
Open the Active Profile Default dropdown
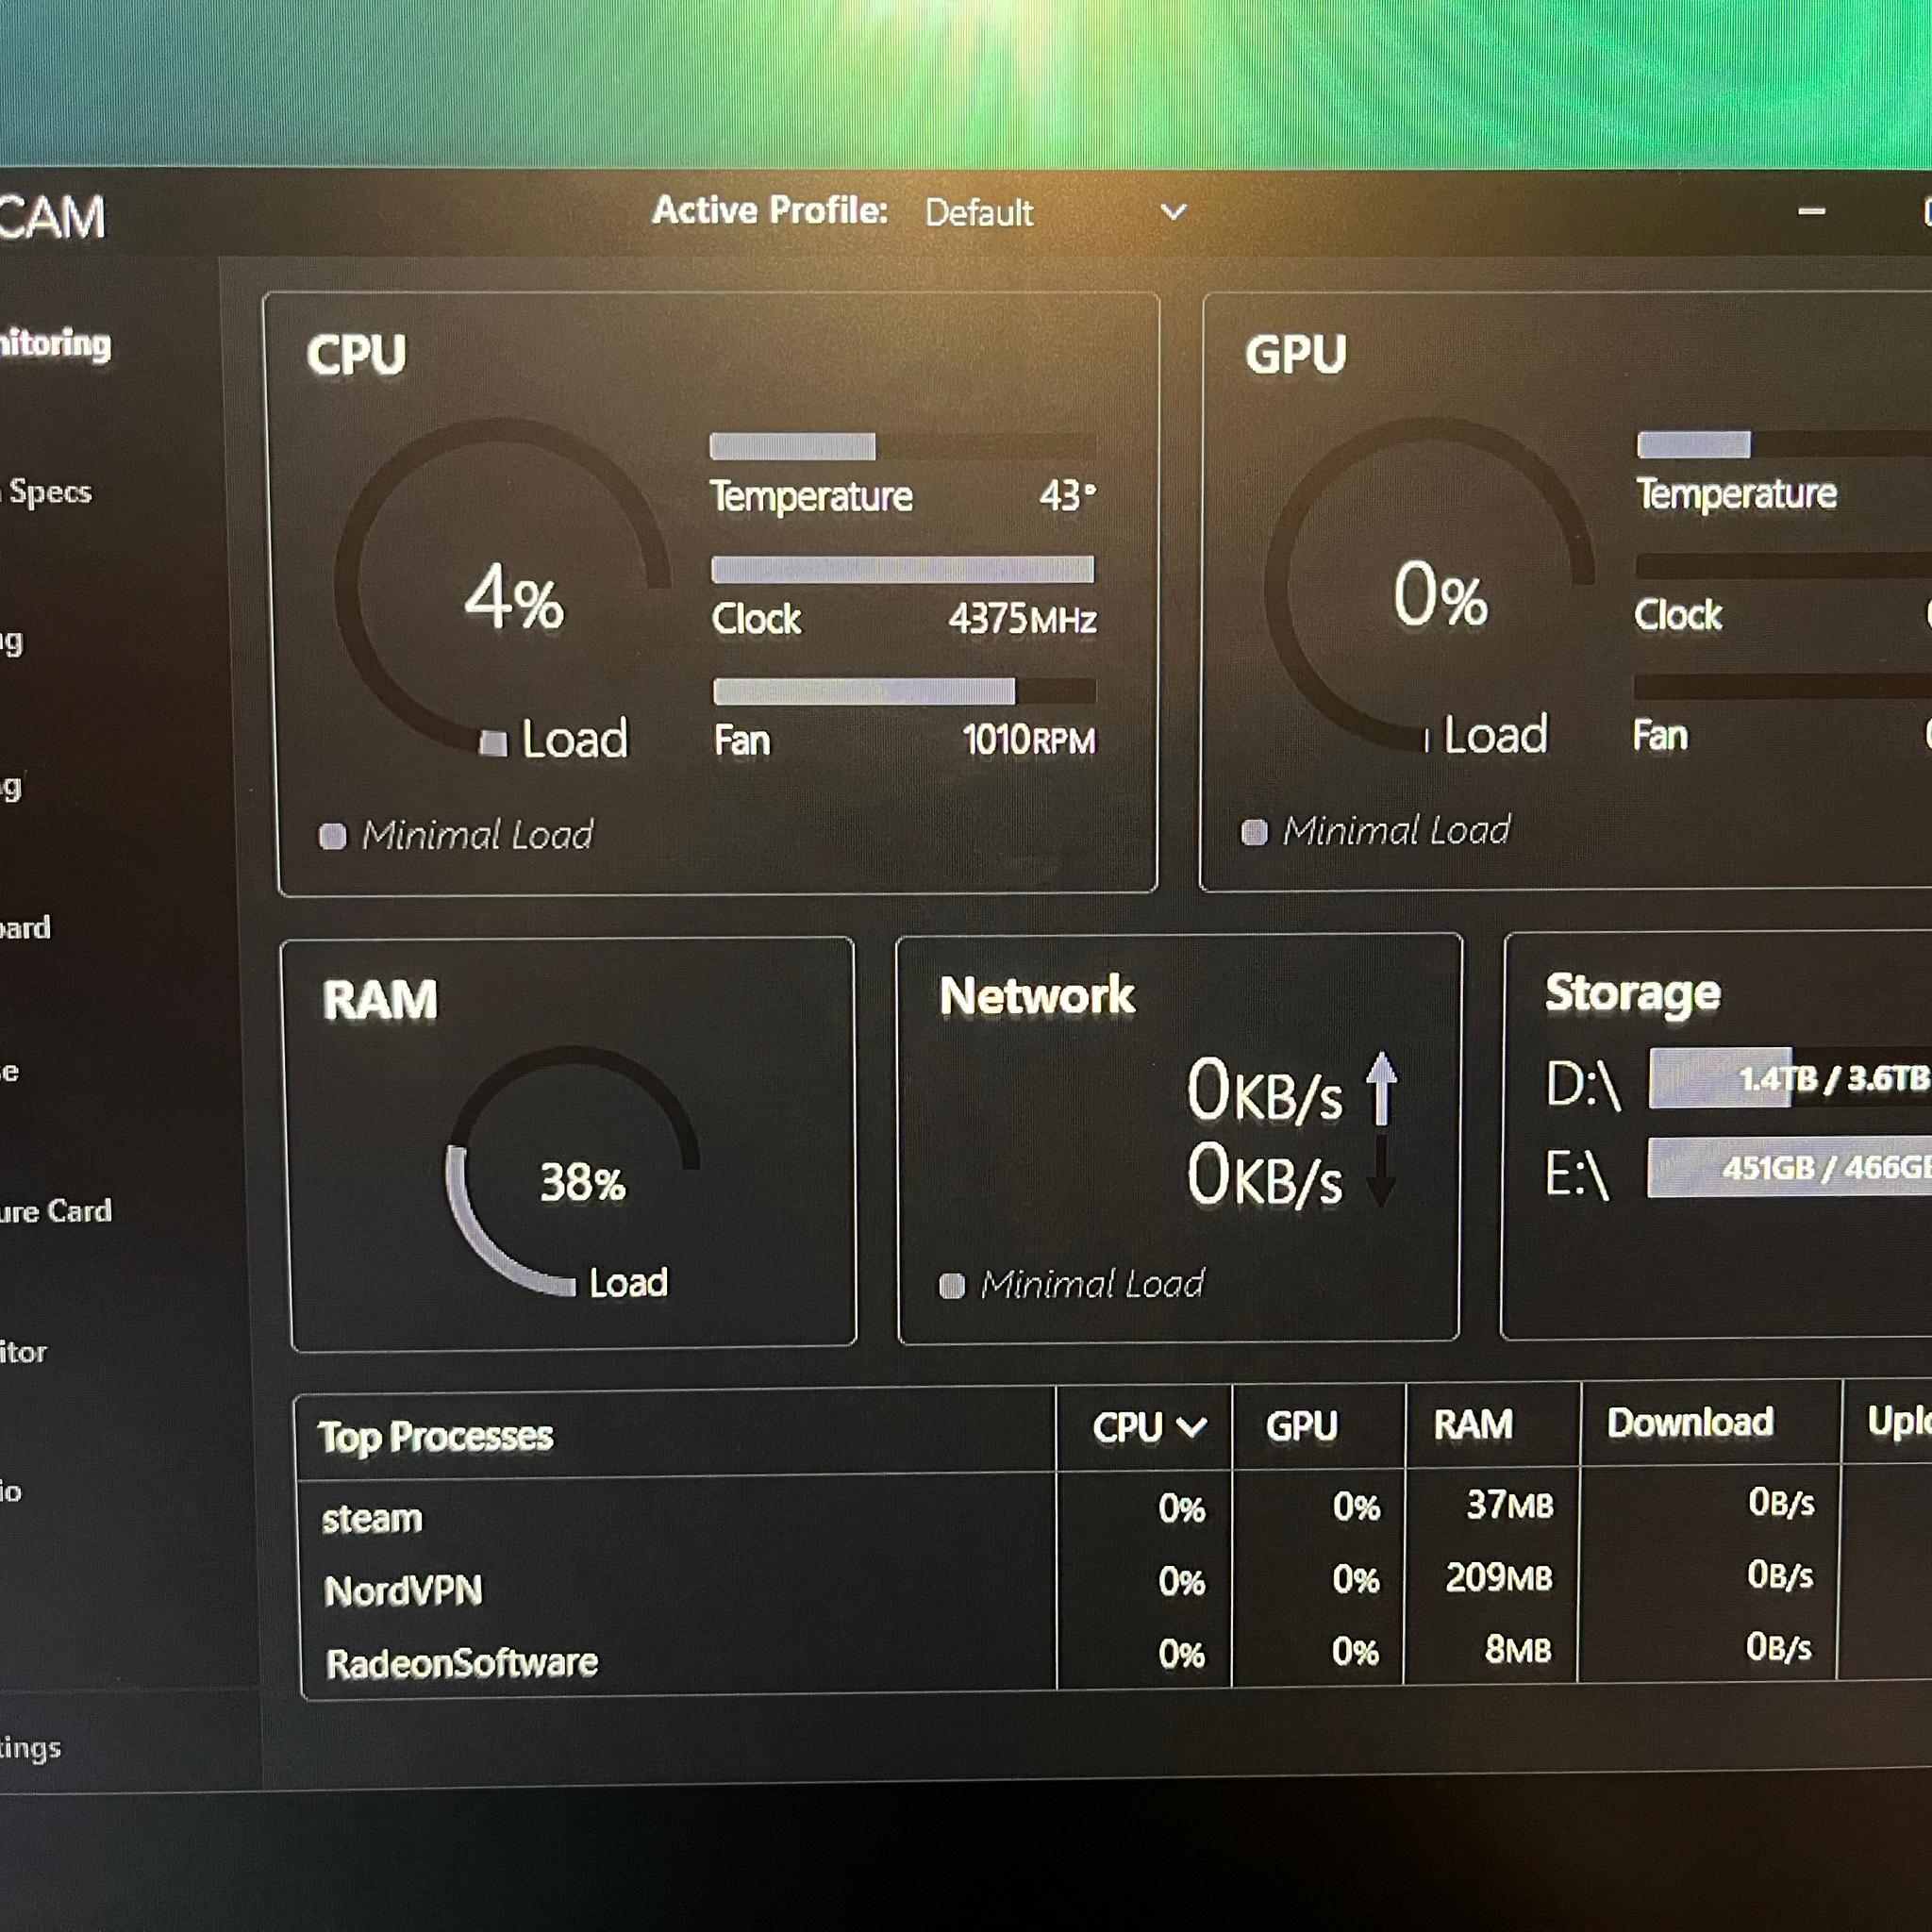pyautogui.click(x=1055, y=212)
